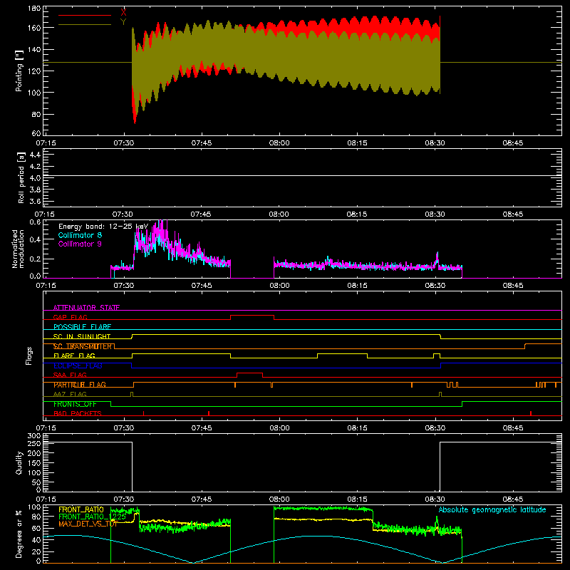
Task: Click the "Quality" vertical axis title
Action: click(19, 462)
